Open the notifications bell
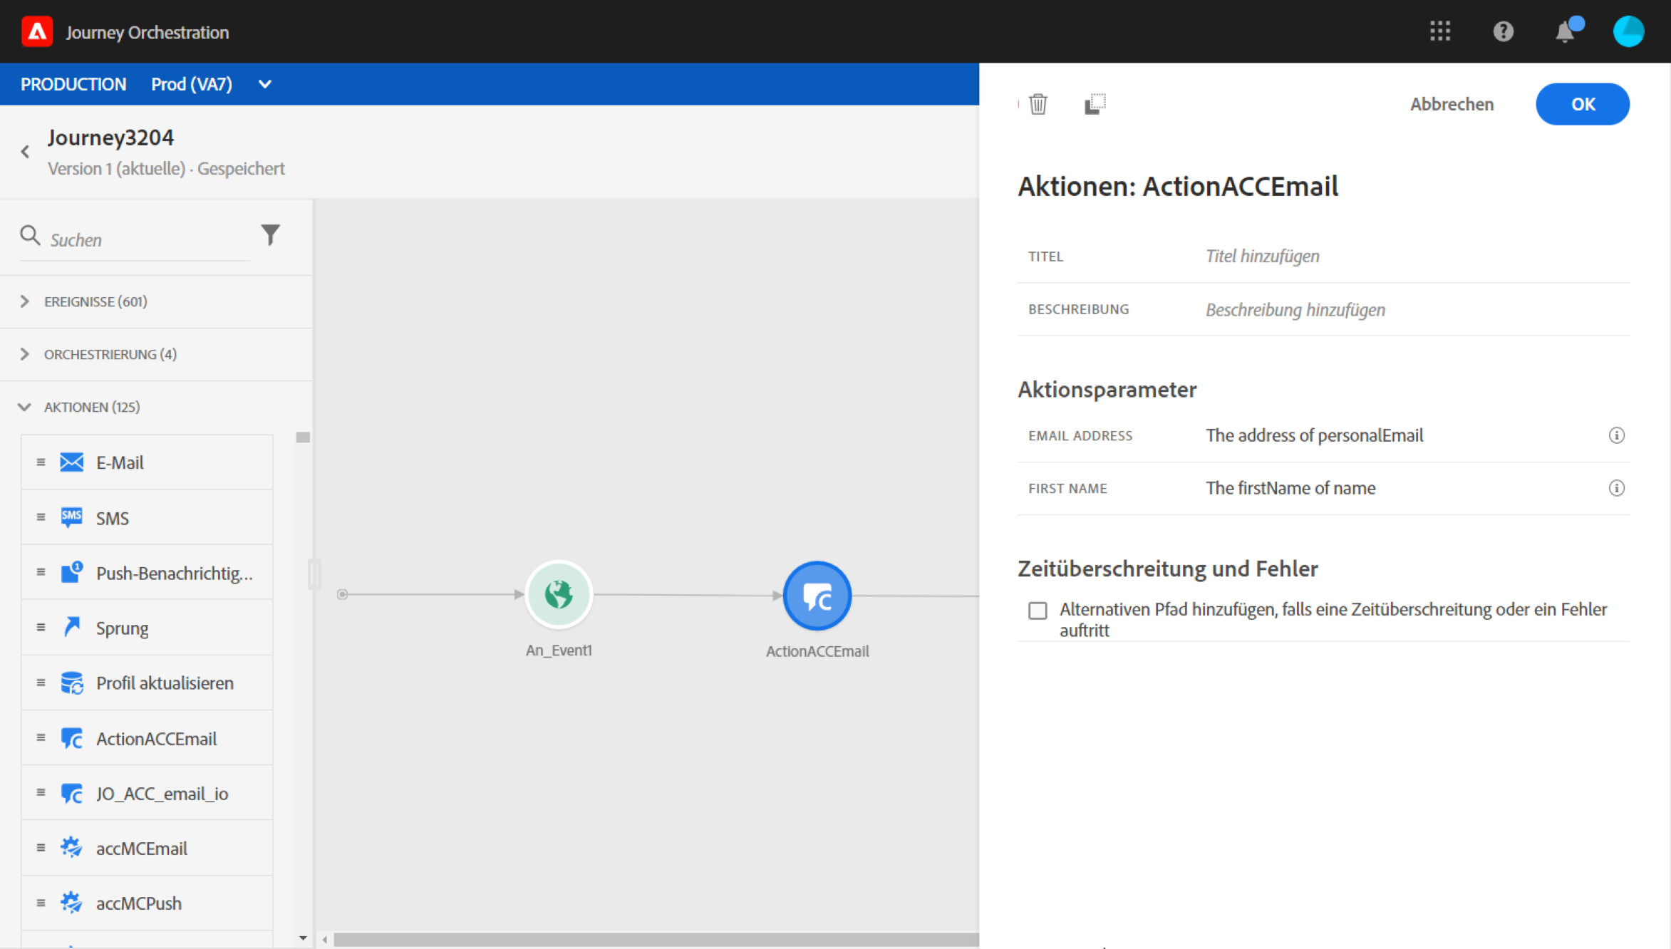Screen dimensions: 1671x949 point(1565,32)
